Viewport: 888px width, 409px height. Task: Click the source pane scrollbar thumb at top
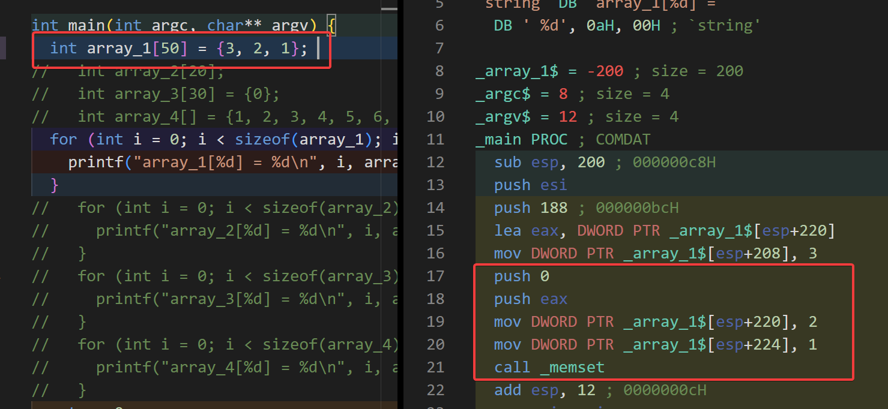tap(389, 9)
